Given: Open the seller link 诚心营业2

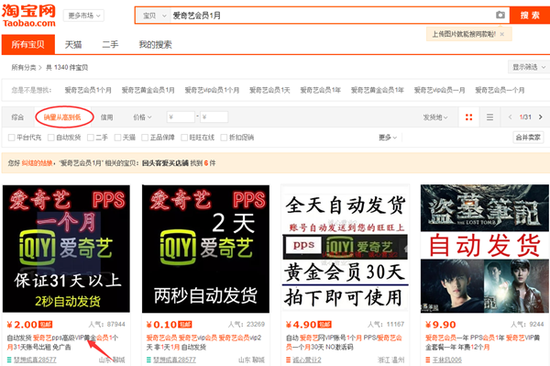Looking at the screenshot, I should click(306, 360).
